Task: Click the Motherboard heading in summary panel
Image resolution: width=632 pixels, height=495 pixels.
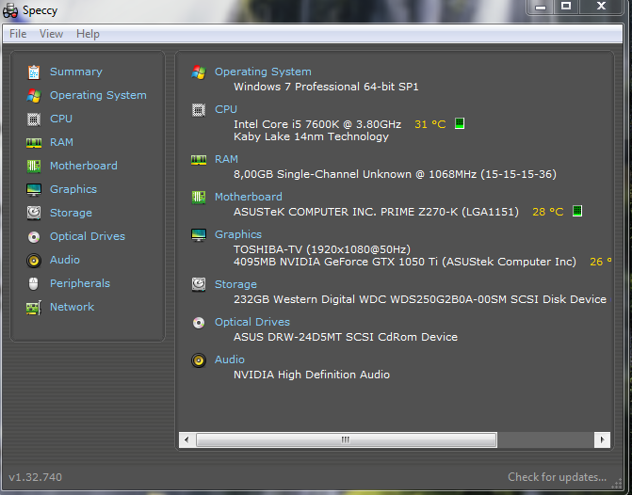Action: coord(249,197)
